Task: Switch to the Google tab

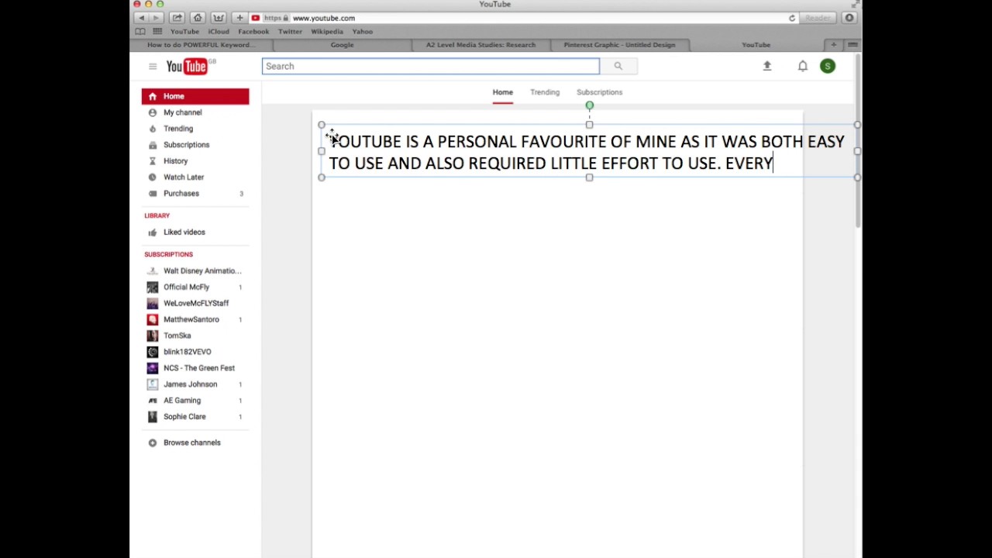Action: click(342, 45)
